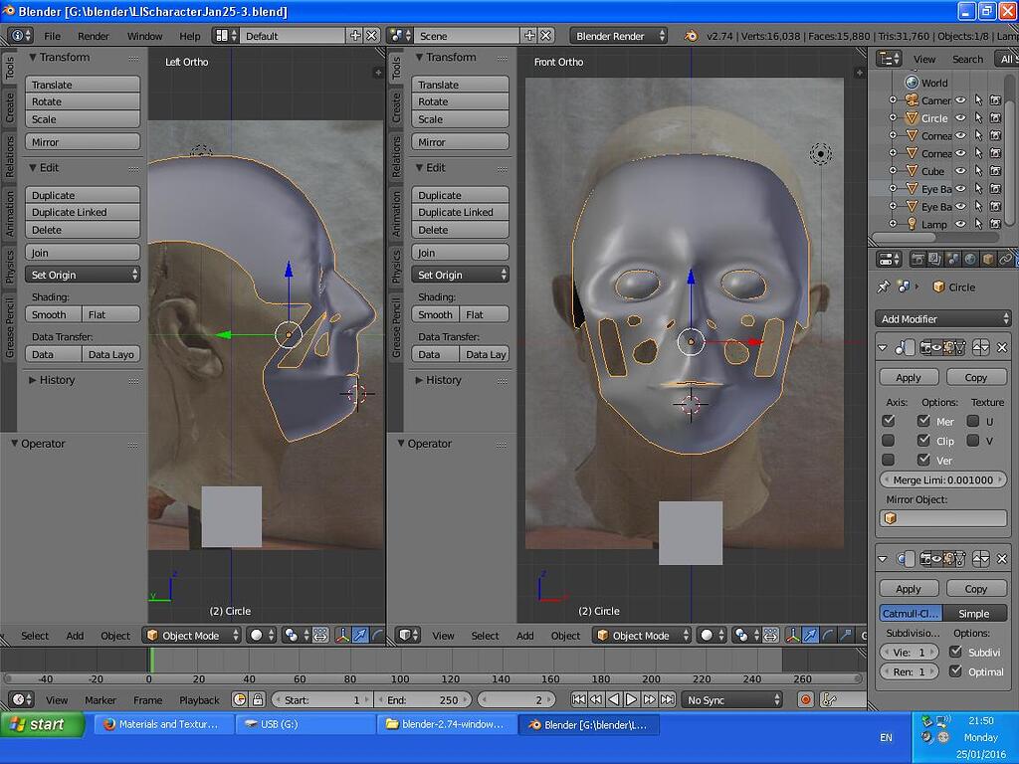Jump to last frame in timeline

[667, 699]
